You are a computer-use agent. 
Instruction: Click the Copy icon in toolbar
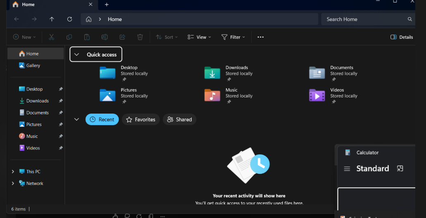(x=69, y=37)
